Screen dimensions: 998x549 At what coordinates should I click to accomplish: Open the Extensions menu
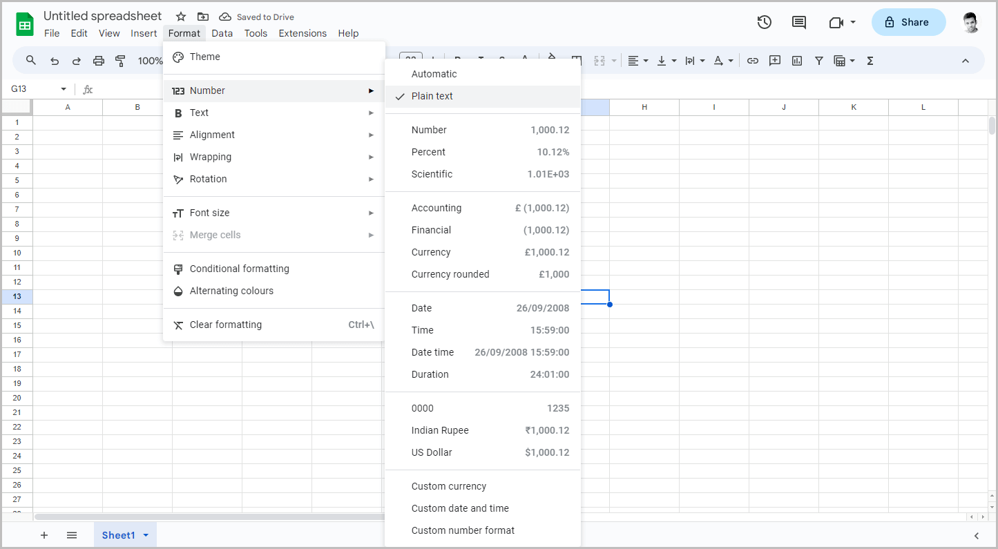pos(303,32)
